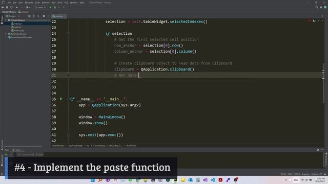Open the Window menu
The image size is (328, 184).
pos(74,3)
